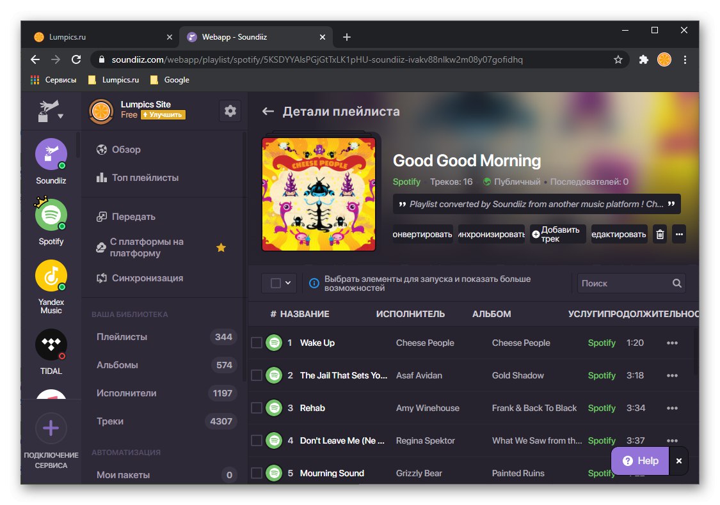Open account settings via gear icon

pos(230,111)
